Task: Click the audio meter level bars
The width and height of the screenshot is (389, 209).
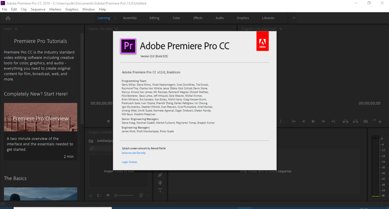Action: (x=376, y=167)
